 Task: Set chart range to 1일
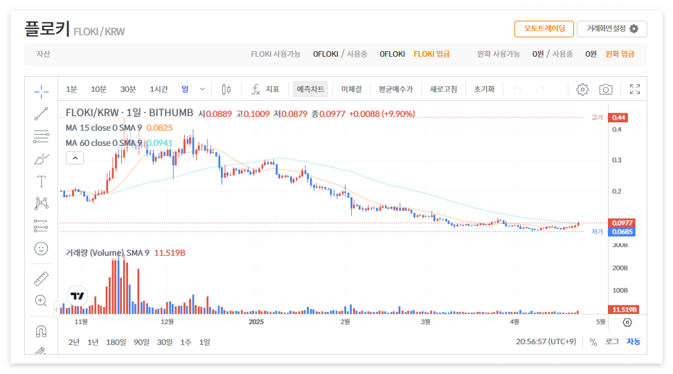tap(204, 342)
